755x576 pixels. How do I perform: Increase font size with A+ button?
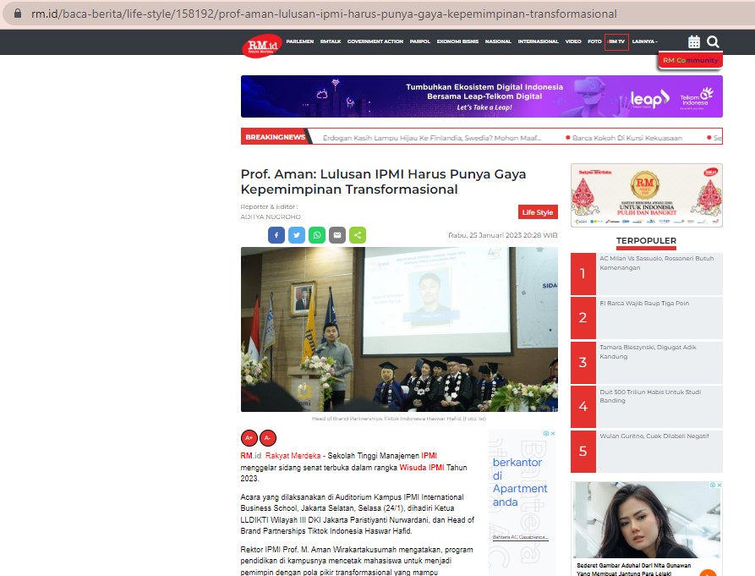pyautogui.click(x=249, y=438)
